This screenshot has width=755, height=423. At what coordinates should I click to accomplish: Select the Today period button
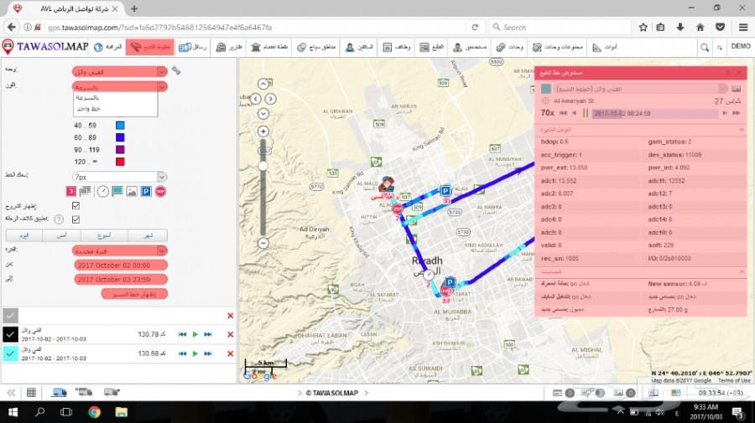point(24,235)
